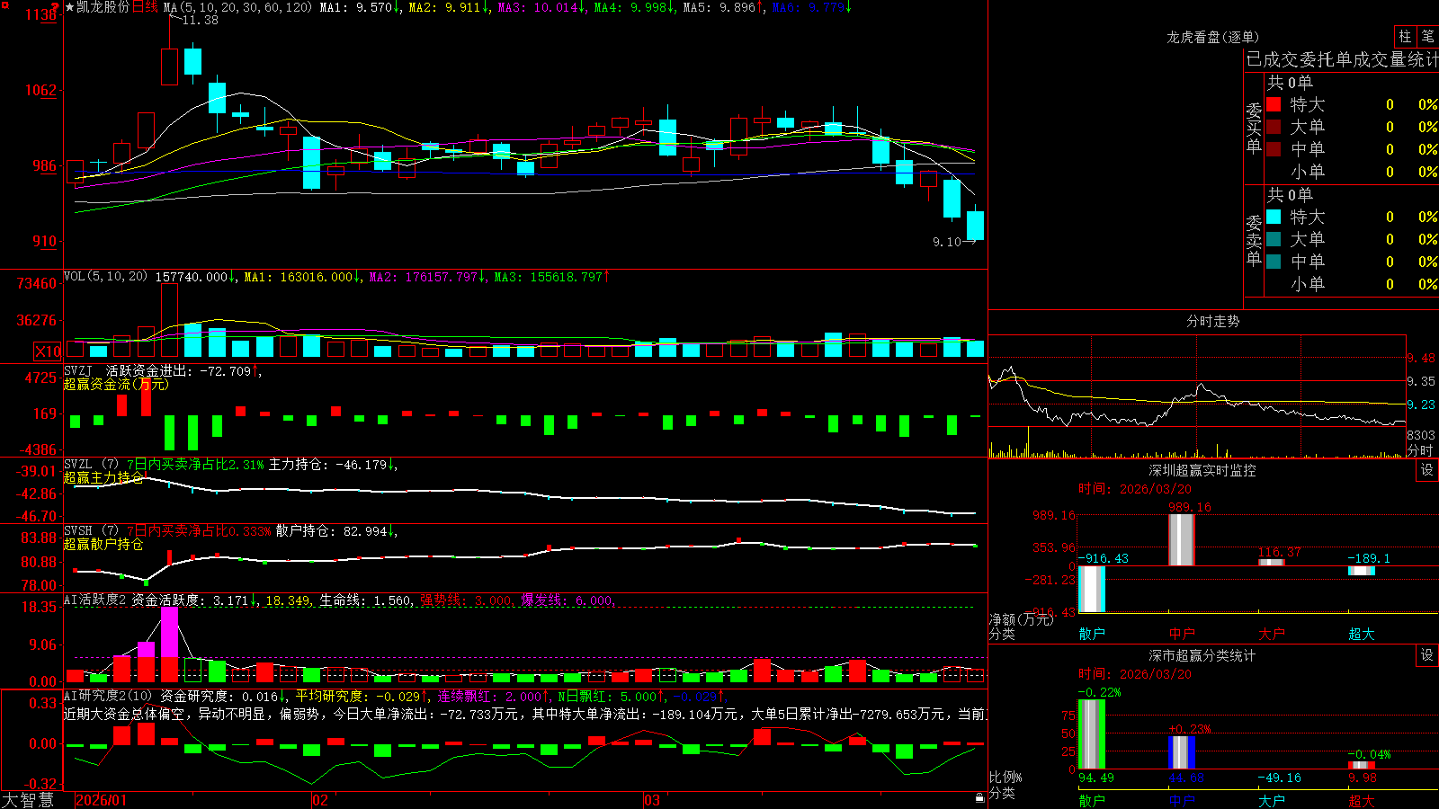Click the 凯龙股份 stock name

point(103,7)
